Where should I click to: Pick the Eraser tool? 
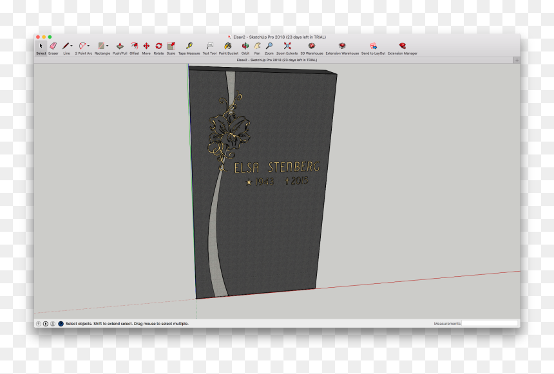coord(53,48)
